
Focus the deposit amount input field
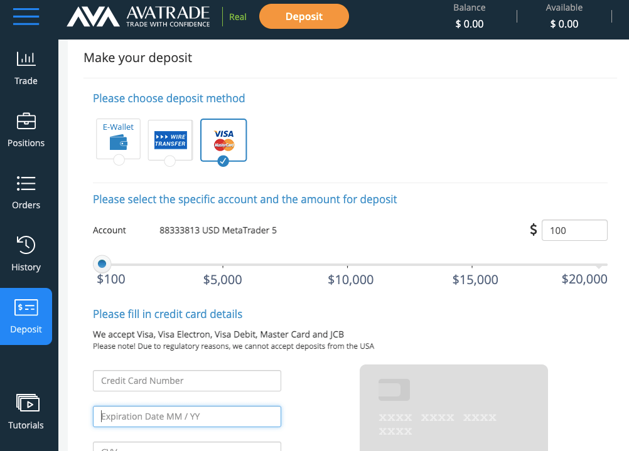click(x=574, y=230)
